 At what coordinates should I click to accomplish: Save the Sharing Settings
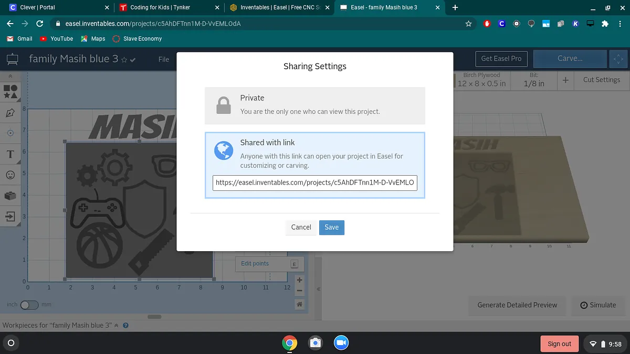point(332,227)
